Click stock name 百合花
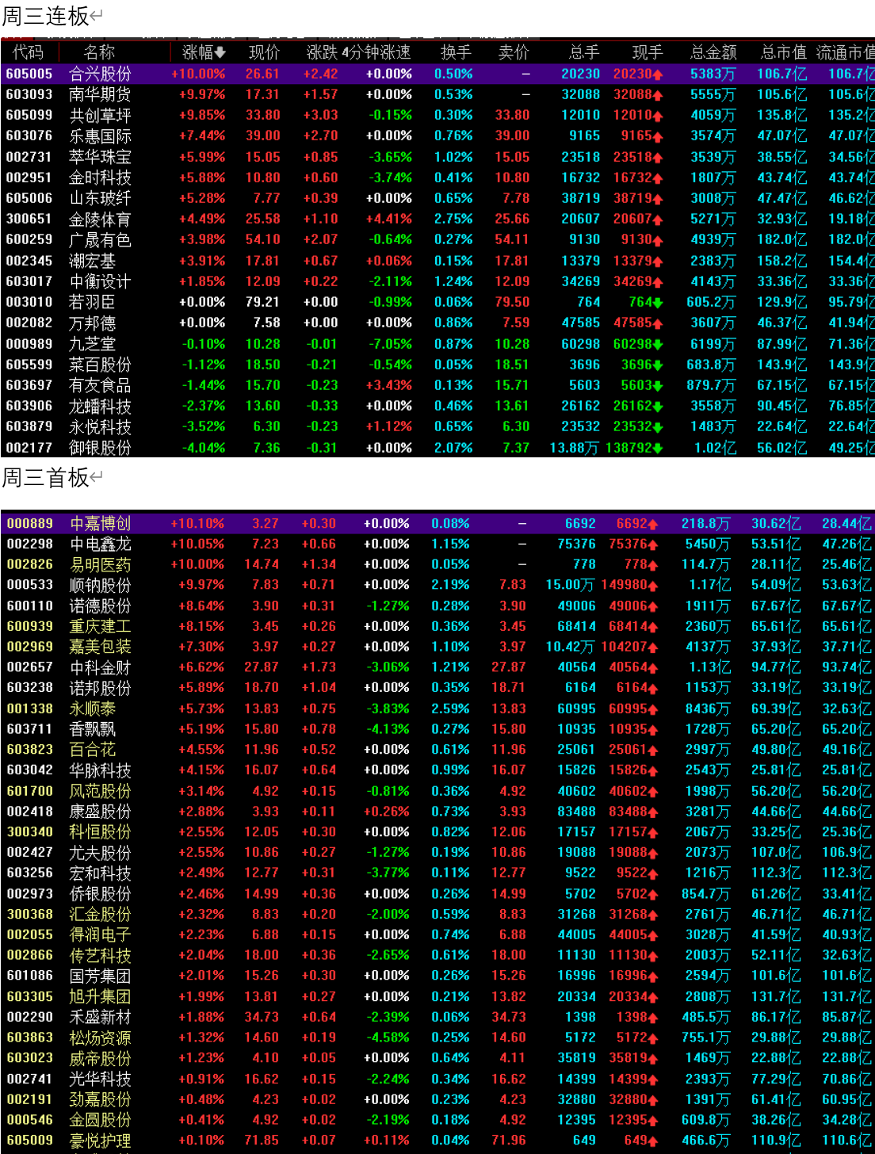Screen dimensions: 875x1154 point(93,750)
